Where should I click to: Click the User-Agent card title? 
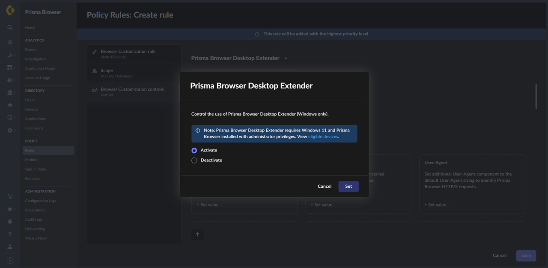pyautogui.click(x=436, y=163)
